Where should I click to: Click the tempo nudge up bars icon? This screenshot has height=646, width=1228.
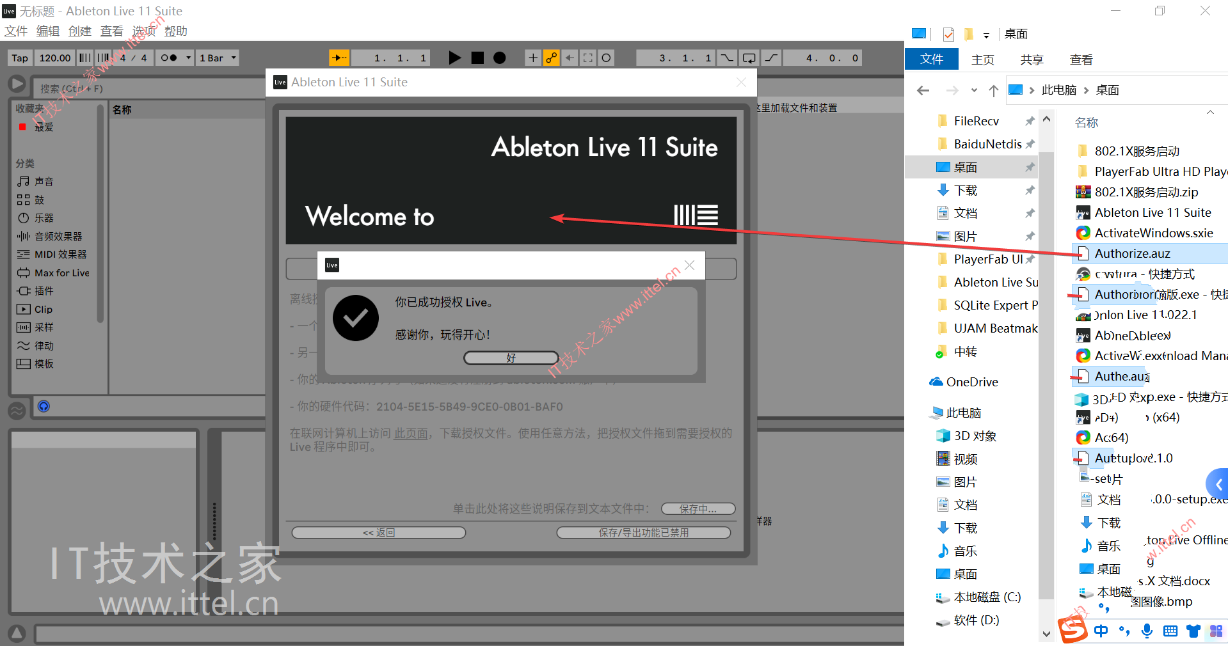click(103, 58)
